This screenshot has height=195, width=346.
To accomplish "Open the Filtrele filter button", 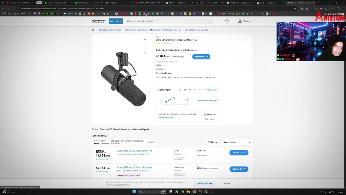I will 213,142.
